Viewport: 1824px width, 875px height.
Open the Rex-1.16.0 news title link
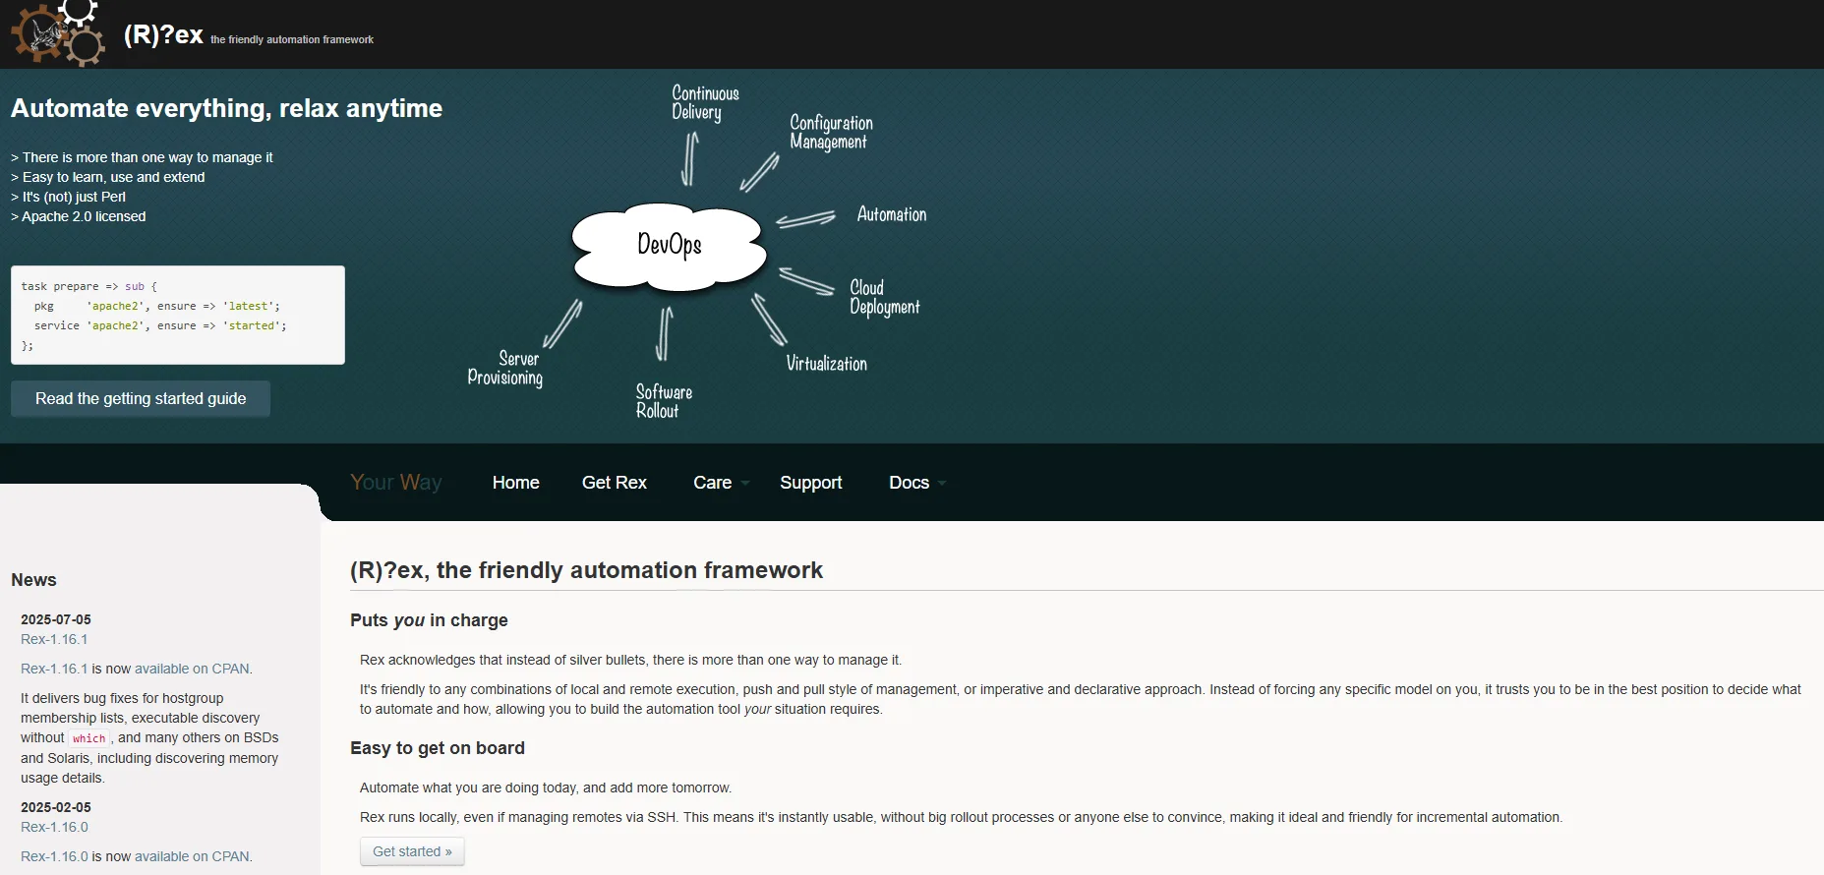coord(54,827)
